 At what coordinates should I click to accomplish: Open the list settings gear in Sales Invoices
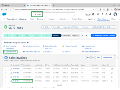click(x=88, y=57)
